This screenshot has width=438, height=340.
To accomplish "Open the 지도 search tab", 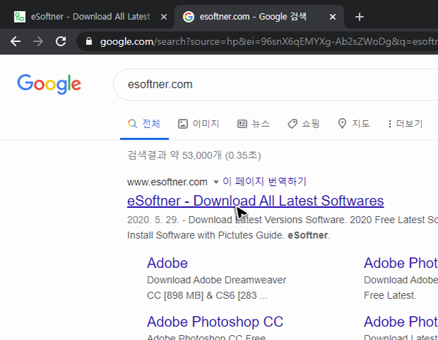I will point(353,124).
